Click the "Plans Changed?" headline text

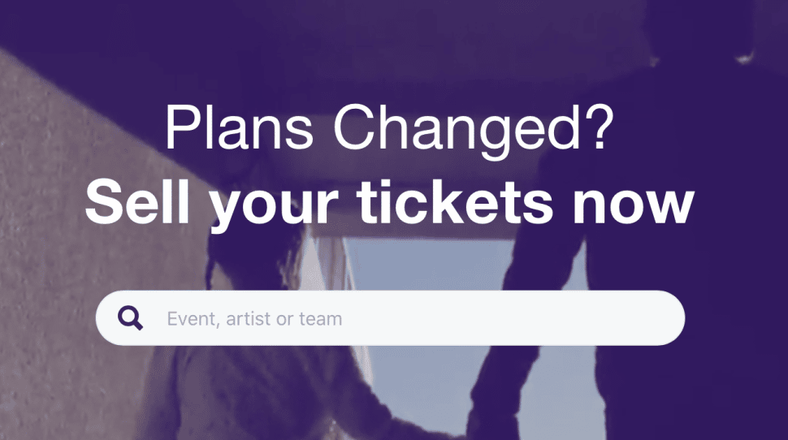coord(389,128)
